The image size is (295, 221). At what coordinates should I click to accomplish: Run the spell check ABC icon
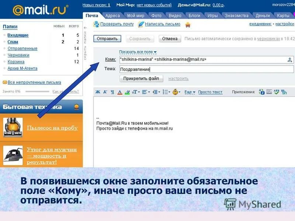pyautogui.click(x=276, y=92)
